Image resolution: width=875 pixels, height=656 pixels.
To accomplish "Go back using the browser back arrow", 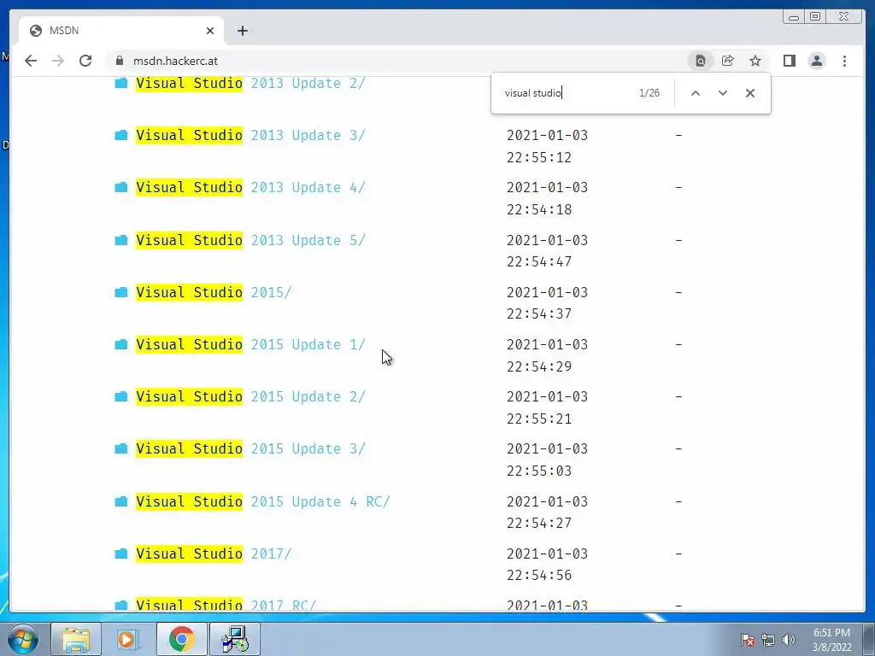I will pyautogui.click(x=31, y=61).
